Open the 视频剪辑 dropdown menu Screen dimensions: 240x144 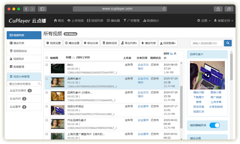click(x=168, y=43)
